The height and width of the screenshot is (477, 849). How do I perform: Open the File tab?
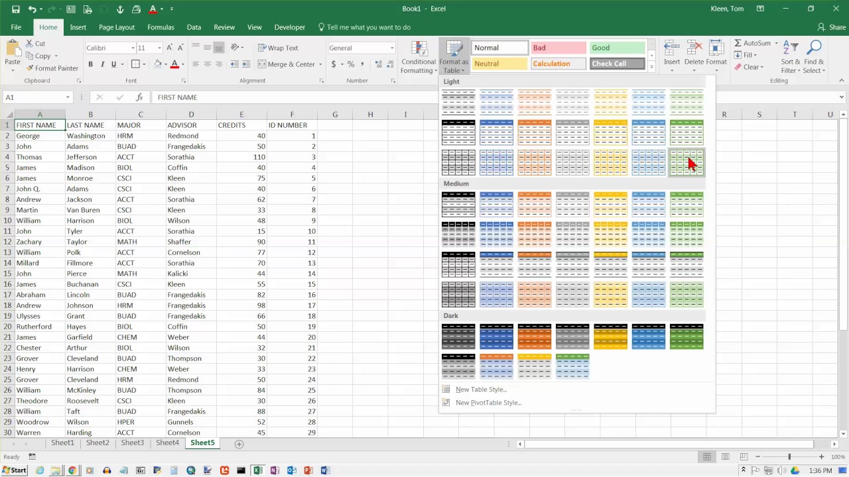(x=16, y=27)
